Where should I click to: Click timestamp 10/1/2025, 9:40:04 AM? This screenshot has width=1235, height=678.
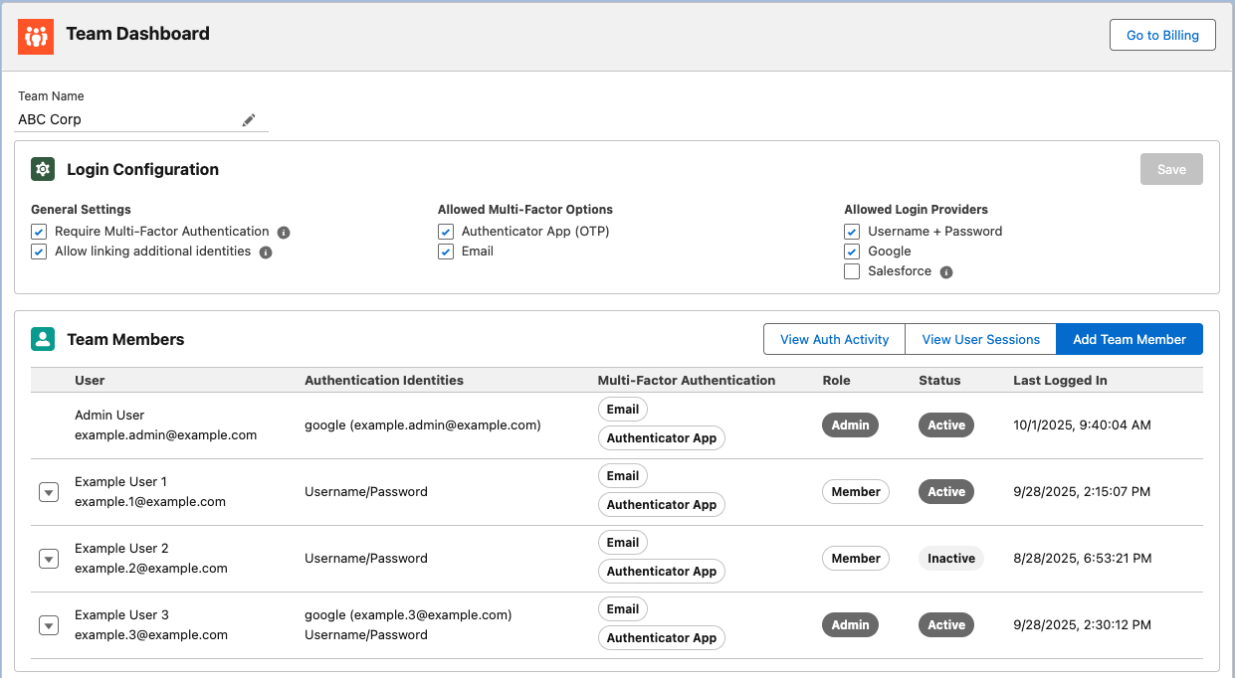point(1082,424)
